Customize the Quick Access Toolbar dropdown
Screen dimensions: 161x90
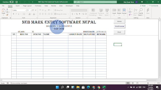pyautogui.click(x=32, y=2)
